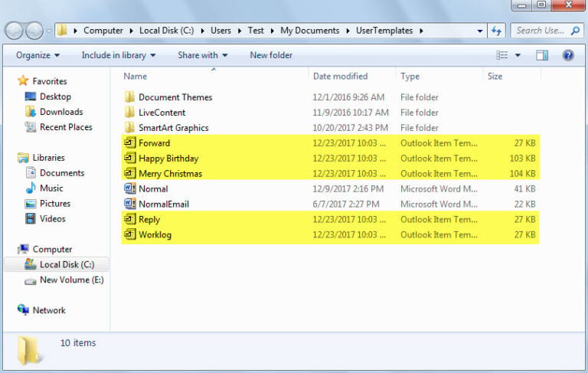This screenshot has height=373, width=588.
Task: Open Network in navigation pane
Action: coord(49,310)
